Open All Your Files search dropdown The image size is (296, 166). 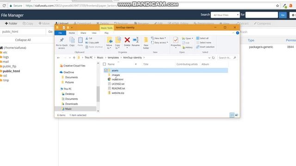click(225, 15)
